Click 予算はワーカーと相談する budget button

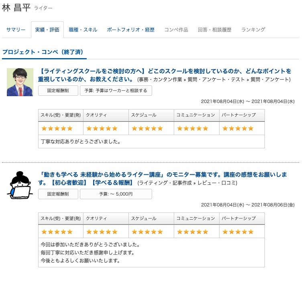[x=116, y=91]
